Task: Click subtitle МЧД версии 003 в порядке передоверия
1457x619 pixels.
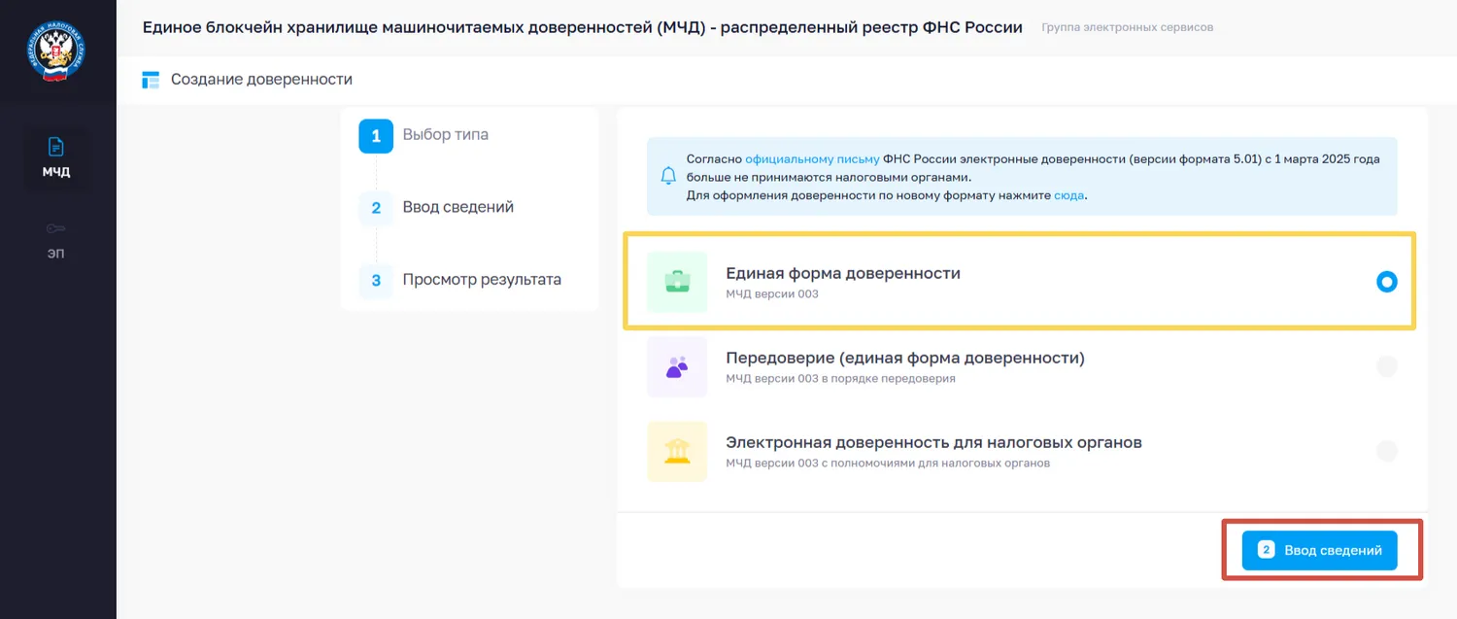Action: tap(841, 379)
